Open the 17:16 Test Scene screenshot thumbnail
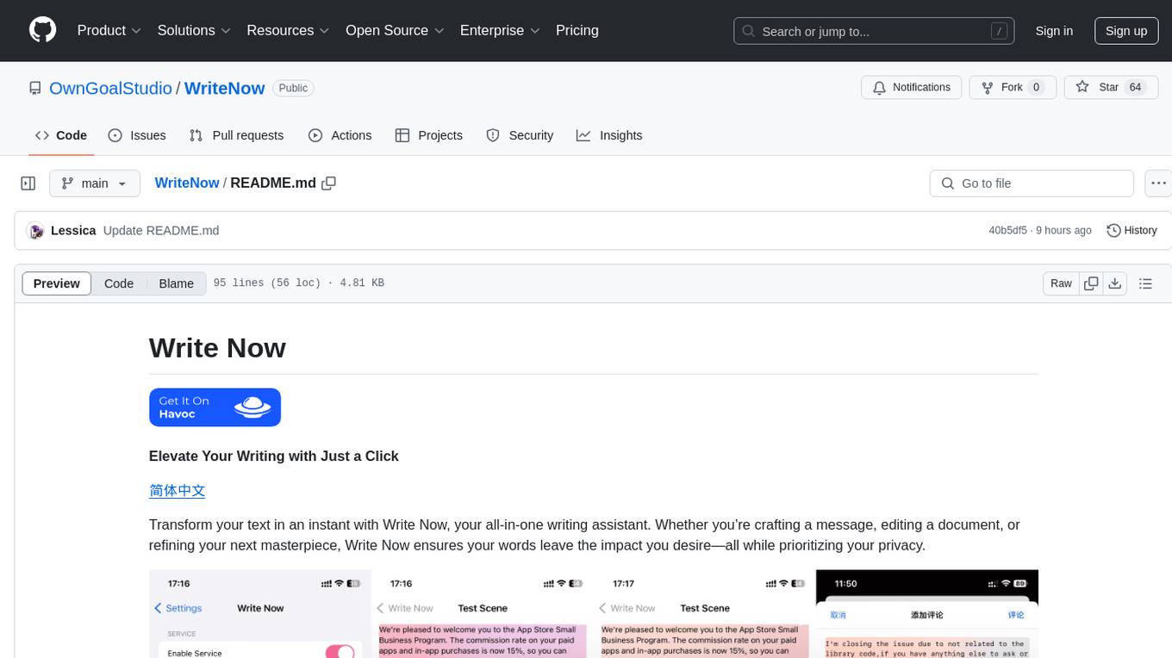Screen dimensions: 1172x658 (x=483, y=614)
